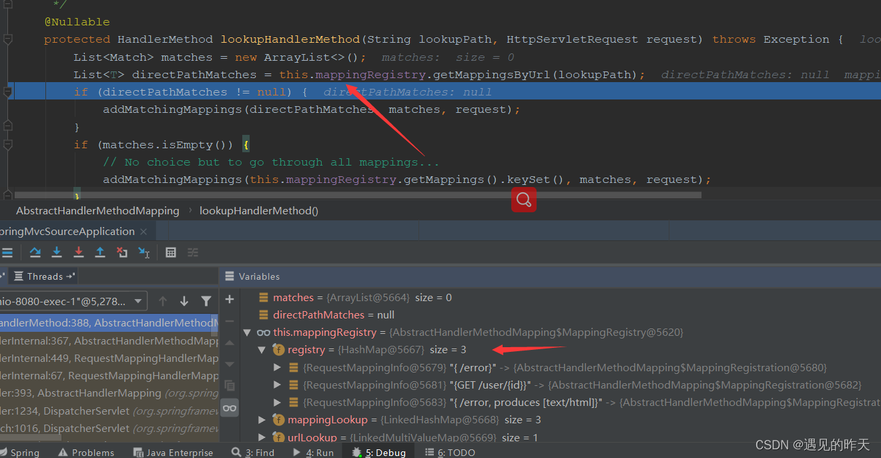Switch to the 5: Debug tool window
This screenshot has width=881, height=458.
(x=379, y=453)
